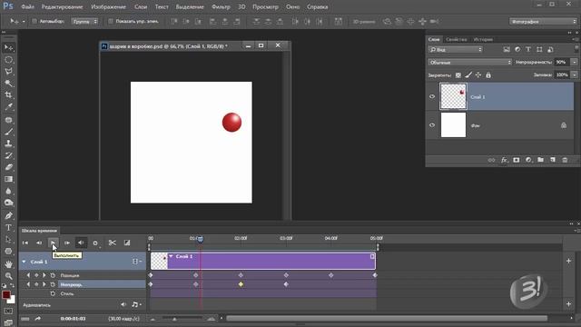This screenshot has width=581, height=327.
Task: Go to first frame of timeline
Action: [x=25, y=243]
